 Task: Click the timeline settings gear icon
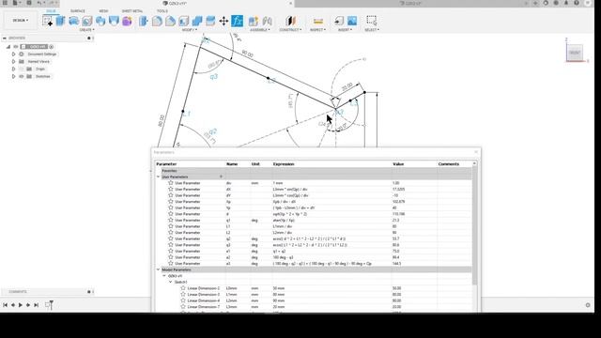[588, 305]
